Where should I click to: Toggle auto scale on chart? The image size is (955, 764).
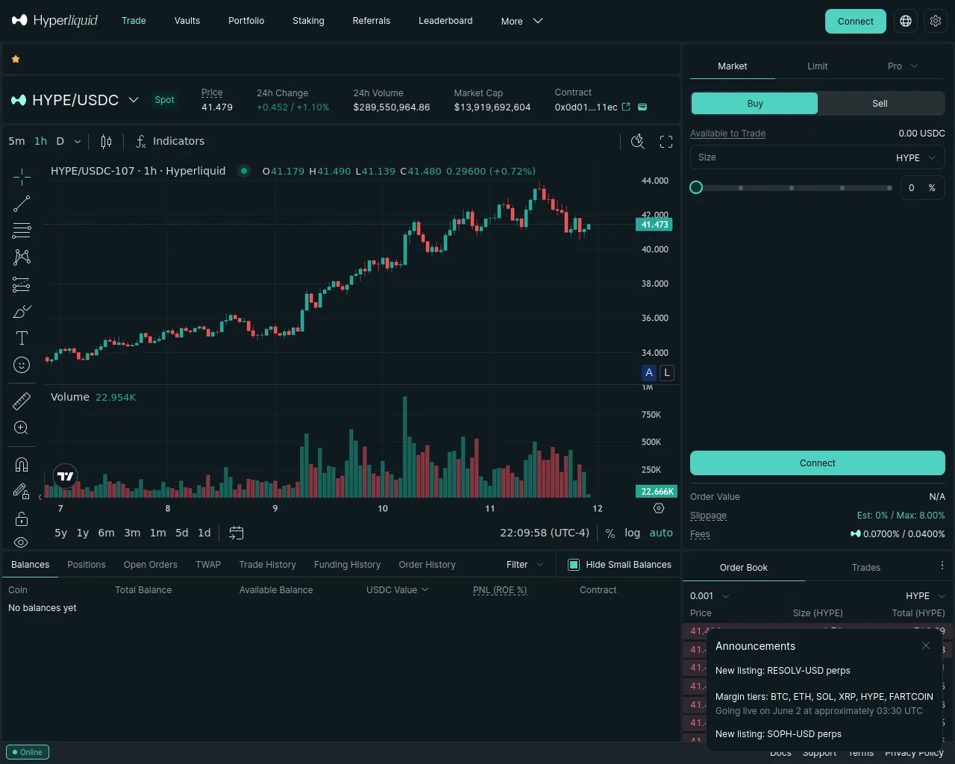tap(661, 533)
